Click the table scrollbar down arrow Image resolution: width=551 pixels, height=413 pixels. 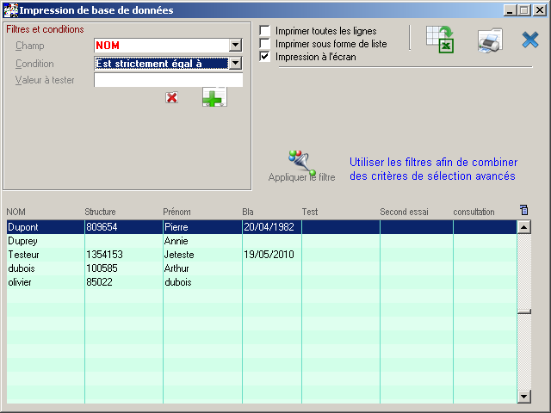point(523,396)
